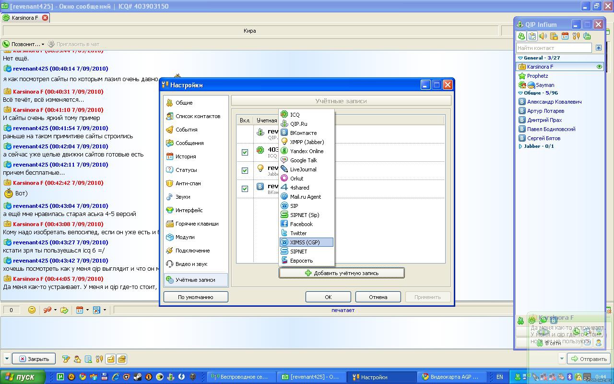Open message history calendar icon in chat
614x384 pixels.
[x=80, y=310]
